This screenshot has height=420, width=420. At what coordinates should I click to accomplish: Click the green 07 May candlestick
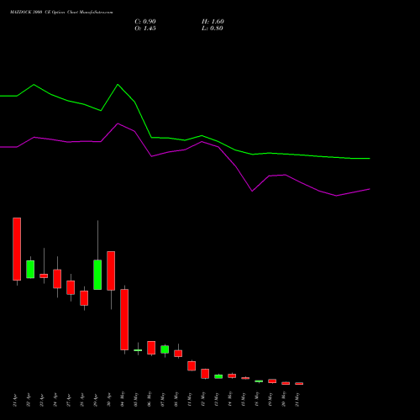tap(165, 349)
